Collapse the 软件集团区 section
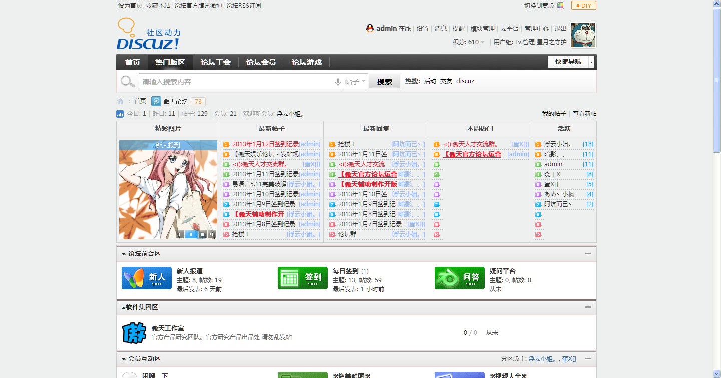721x378 pixels. click(x=588, y=307)
